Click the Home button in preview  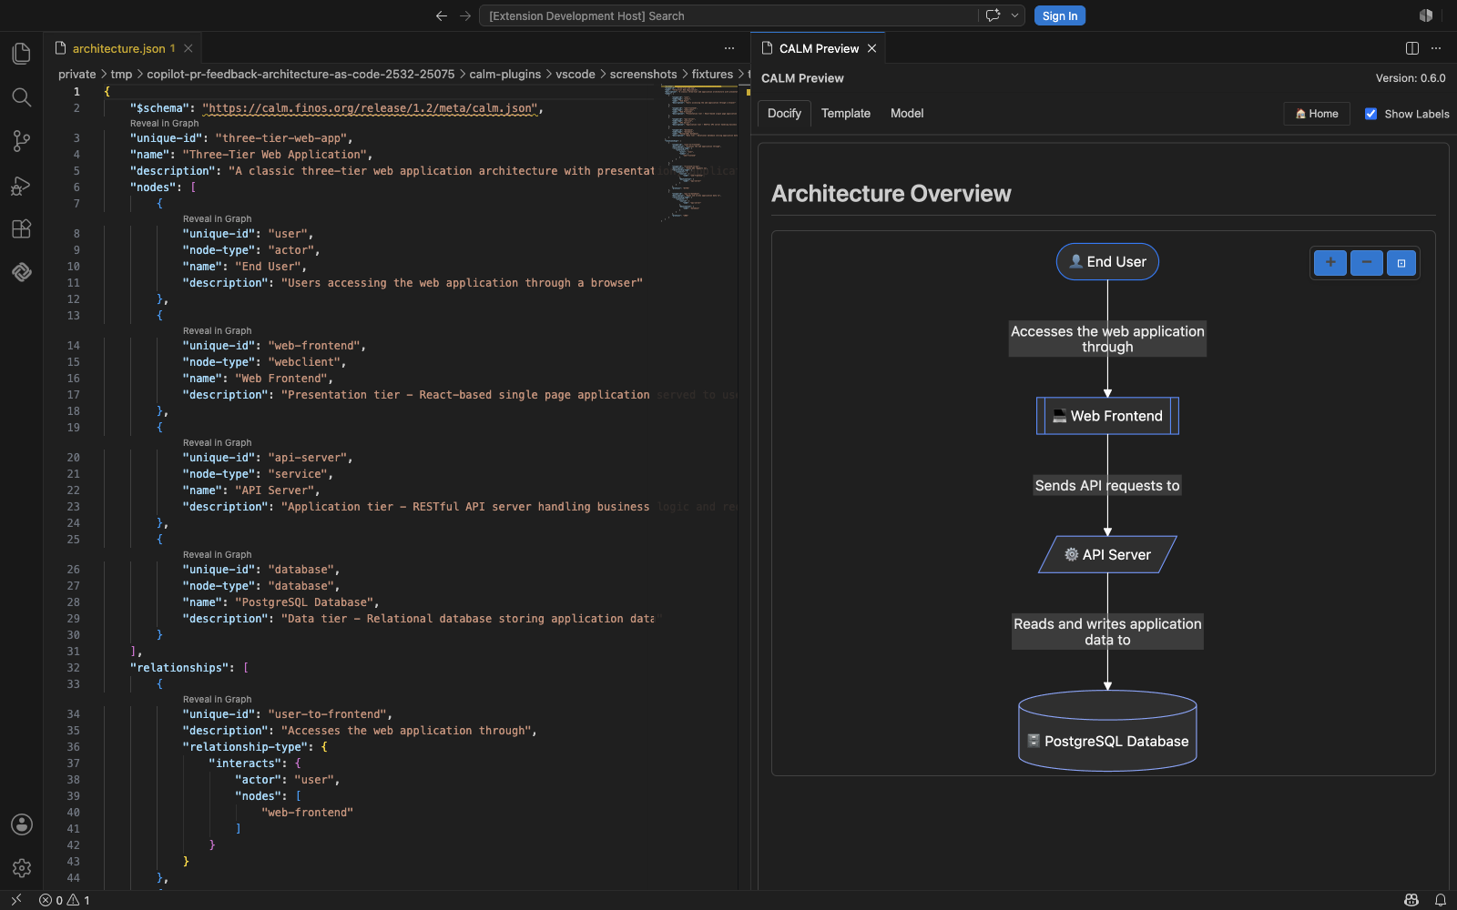[x=1317, y=114]
